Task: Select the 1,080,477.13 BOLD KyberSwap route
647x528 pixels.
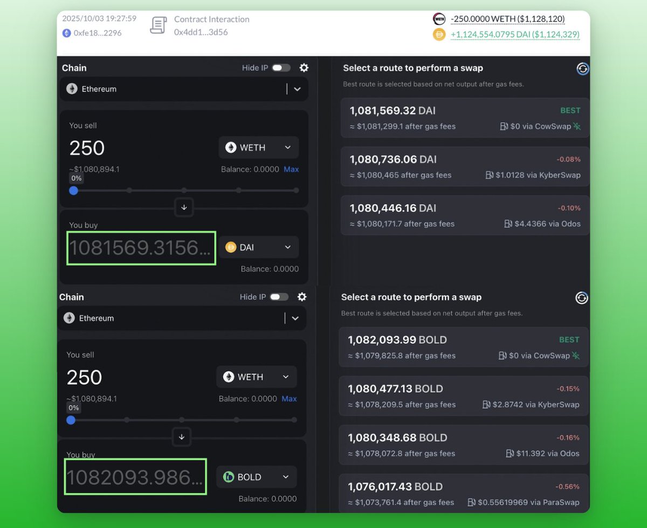Action: [464, 396]
